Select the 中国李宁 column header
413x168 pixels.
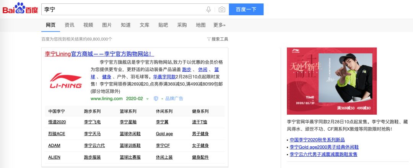(56, 111)
